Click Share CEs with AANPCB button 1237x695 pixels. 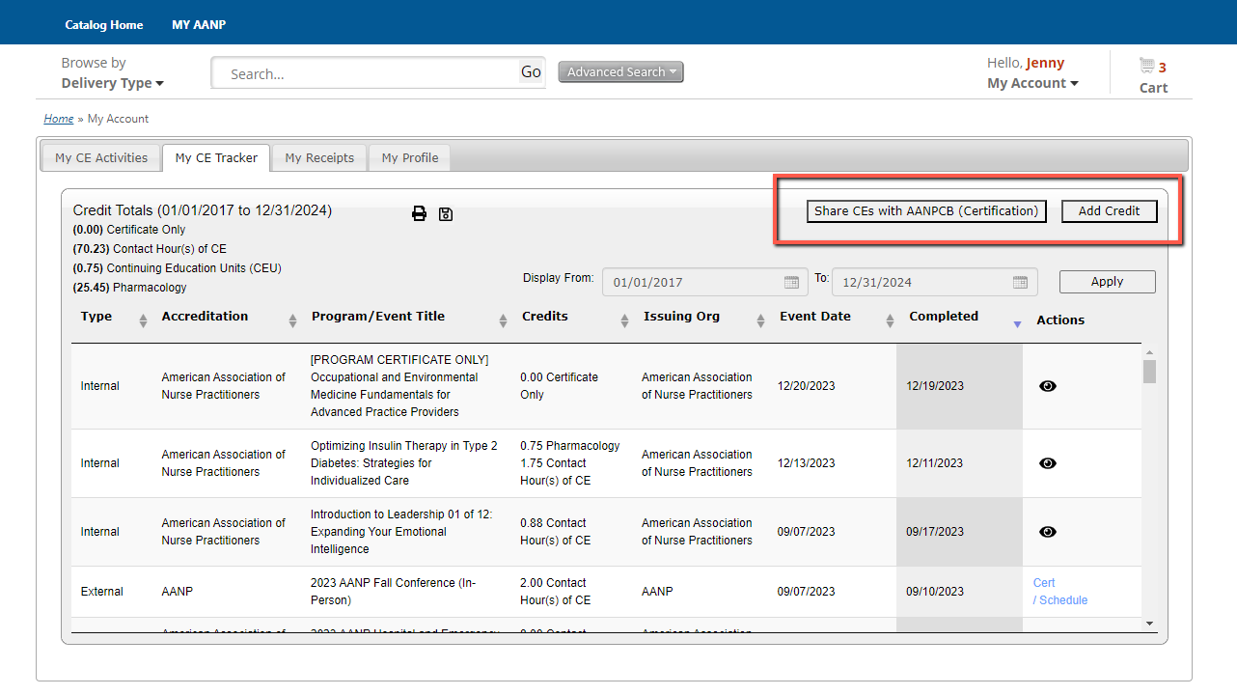pyautogui.click(x=926, y=211)
